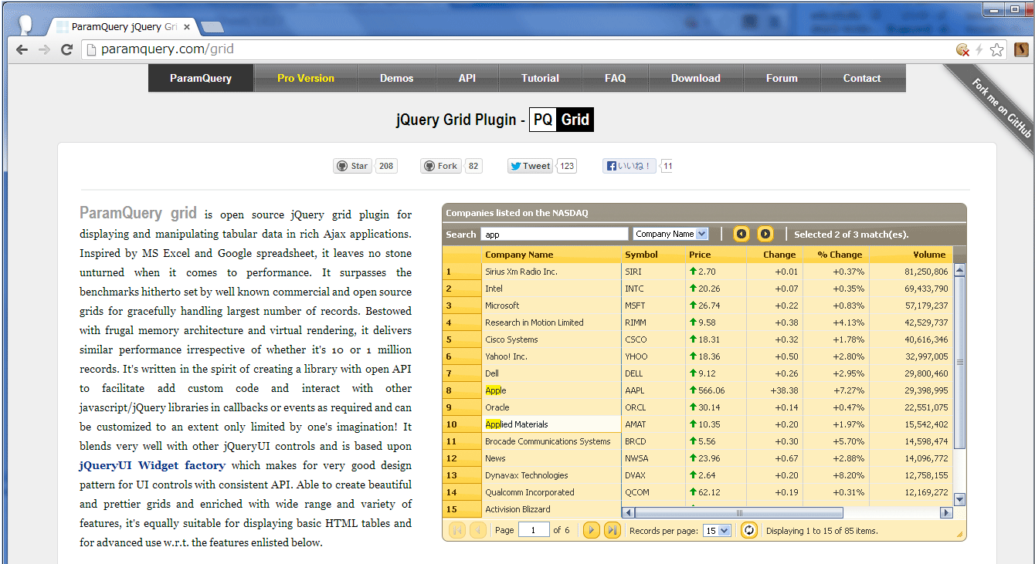Screen dimensions: 1035x564
Task: Sort grid by Volume column header
Action: pos(911,255)
